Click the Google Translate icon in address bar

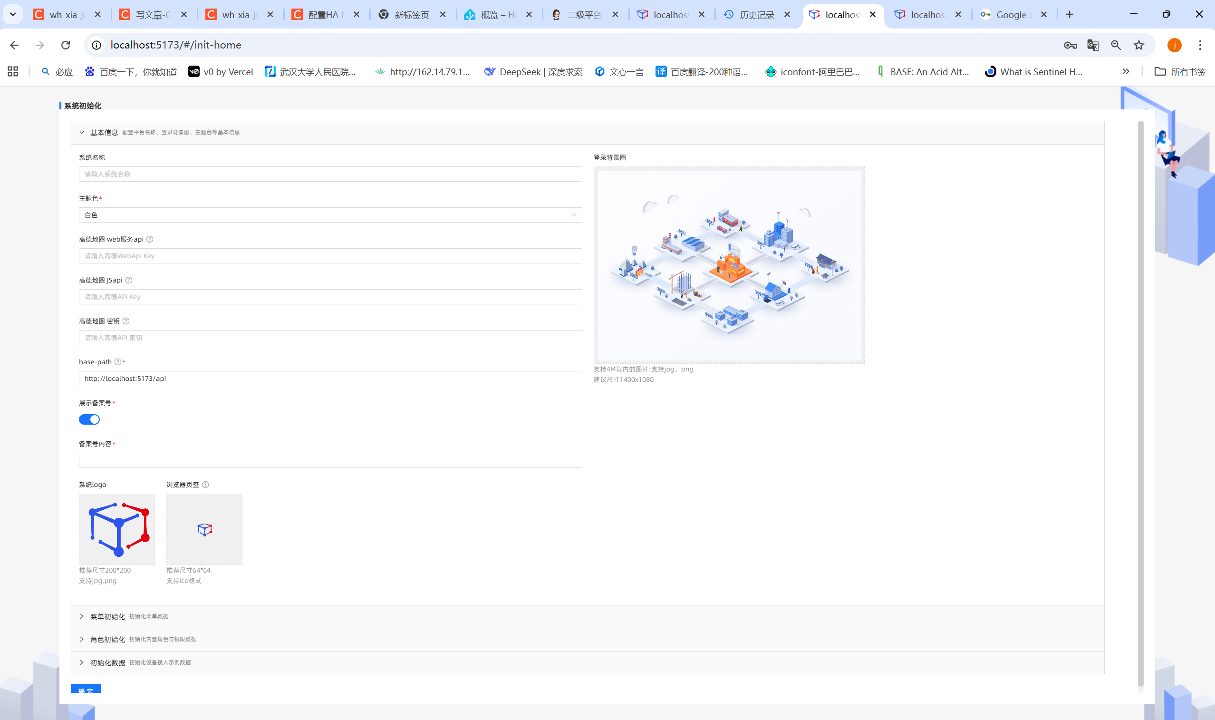[x=1093, y=45]
